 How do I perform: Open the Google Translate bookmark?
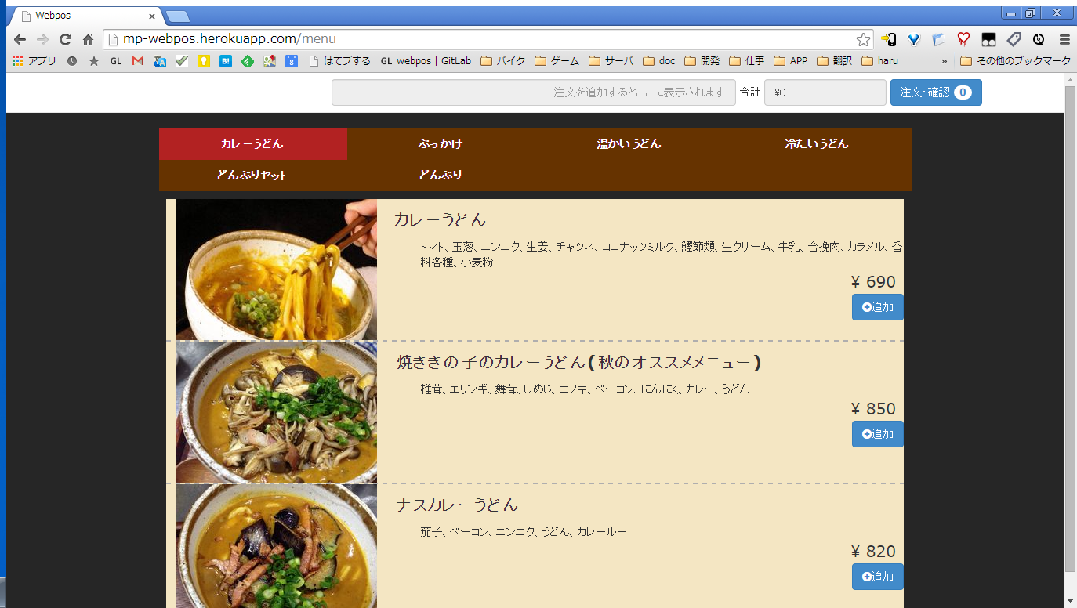pos(160,60)
